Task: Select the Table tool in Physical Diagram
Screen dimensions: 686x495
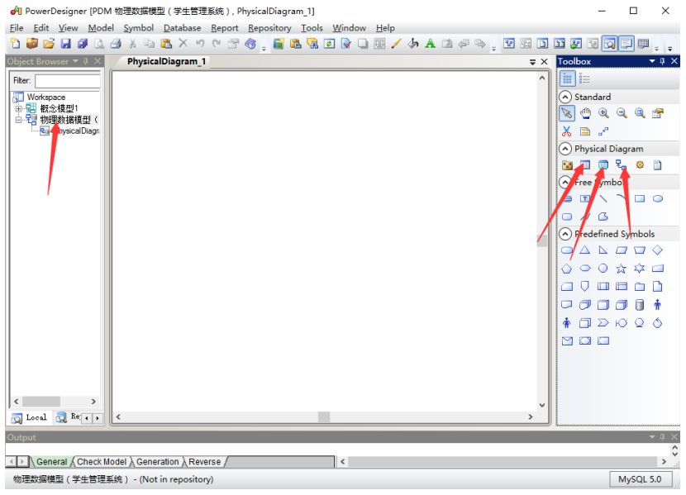Action: pos(585,165)
